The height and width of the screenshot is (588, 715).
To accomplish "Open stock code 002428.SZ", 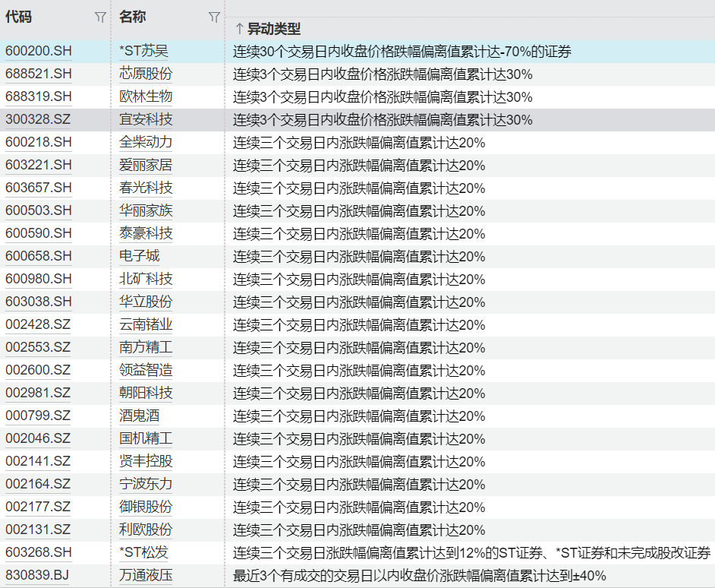I will tap(38, 324).
